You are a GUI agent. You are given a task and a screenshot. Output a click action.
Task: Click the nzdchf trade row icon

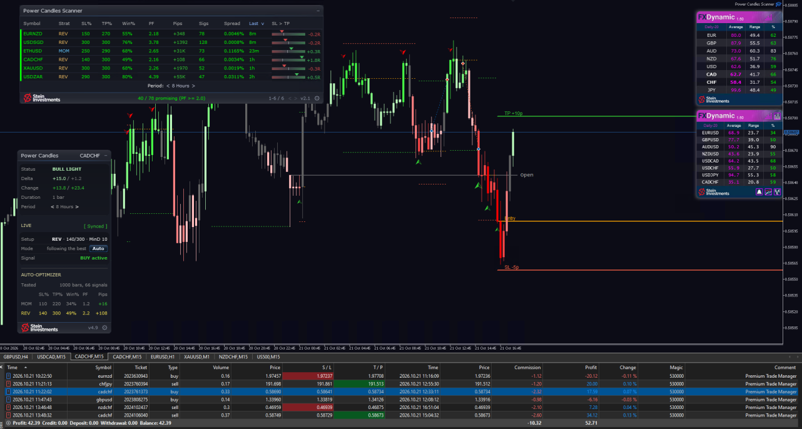pos(8,407)
